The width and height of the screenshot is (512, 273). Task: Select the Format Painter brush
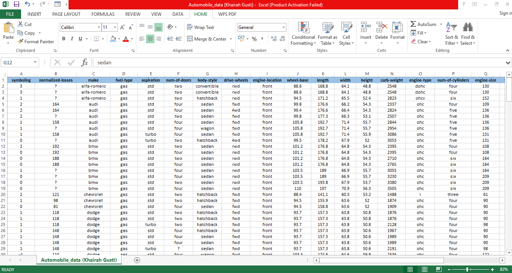pos(20,42)
